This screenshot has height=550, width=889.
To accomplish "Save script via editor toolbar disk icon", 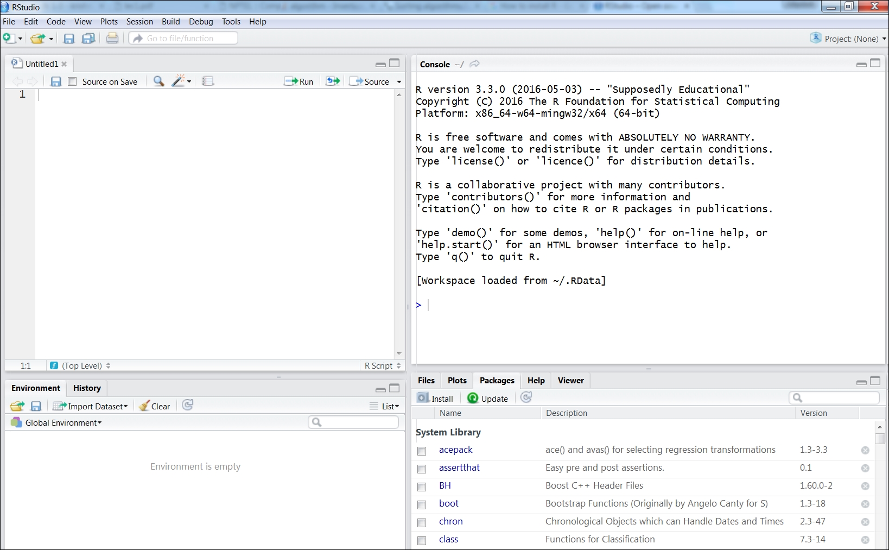I will pyautogui.click(x=56, y=81).
